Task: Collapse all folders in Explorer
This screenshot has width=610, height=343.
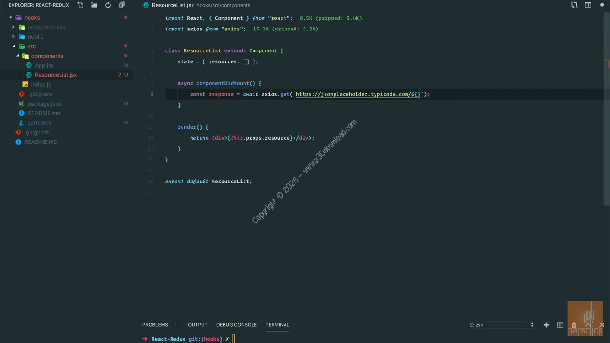Action: point(122,5)
